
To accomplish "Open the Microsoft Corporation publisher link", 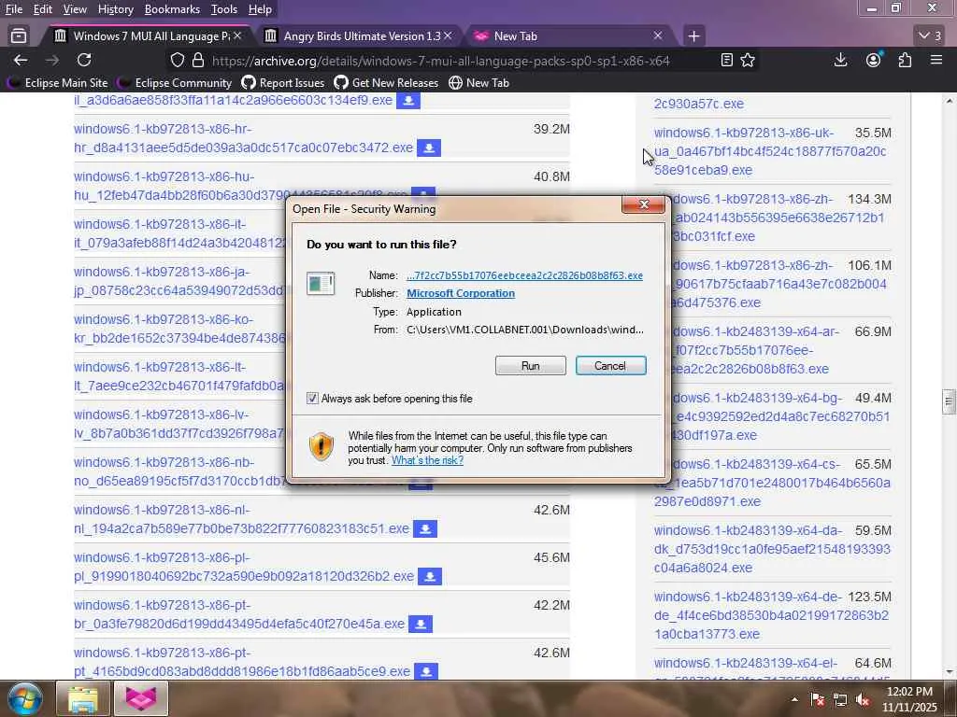I will [460, 293].
